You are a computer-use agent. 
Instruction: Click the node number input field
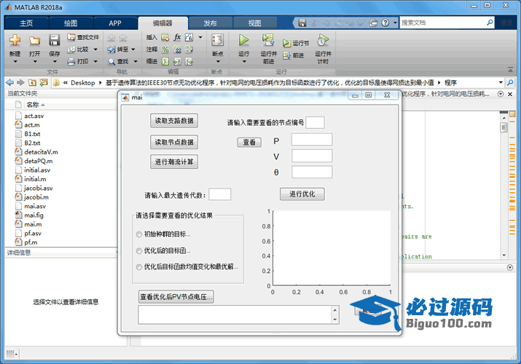[x=315, y=122]
